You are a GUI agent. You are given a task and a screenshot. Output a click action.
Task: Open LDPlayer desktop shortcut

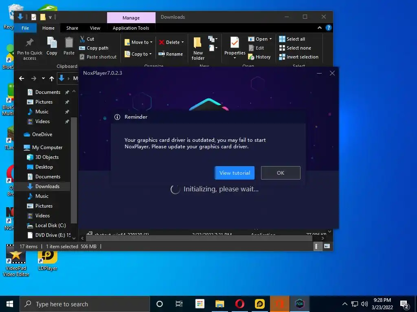(x=48, y=260)
